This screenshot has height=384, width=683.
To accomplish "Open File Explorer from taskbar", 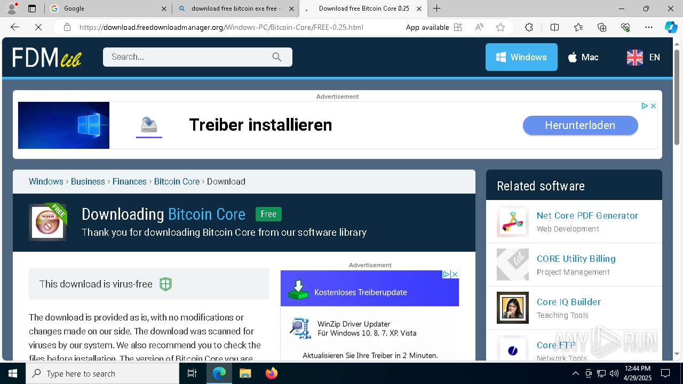I will pos(245,373).
